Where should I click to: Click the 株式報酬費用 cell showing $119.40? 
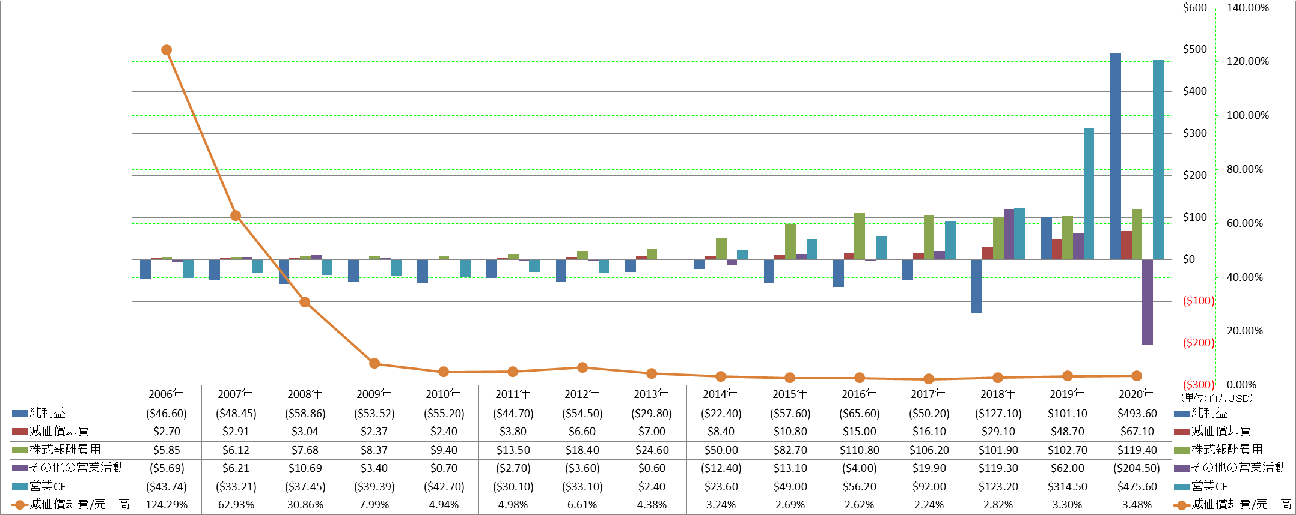(1137, 450)
